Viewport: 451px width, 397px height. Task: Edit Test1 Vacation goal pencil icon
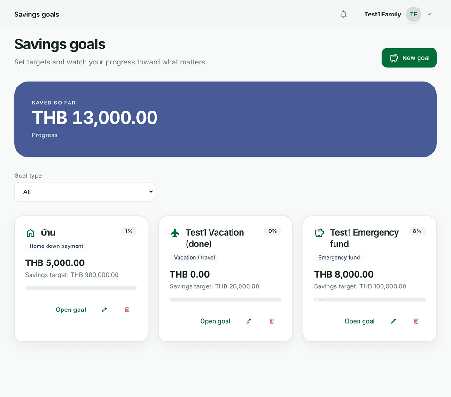pyautogui.click(x=249, y=321)
